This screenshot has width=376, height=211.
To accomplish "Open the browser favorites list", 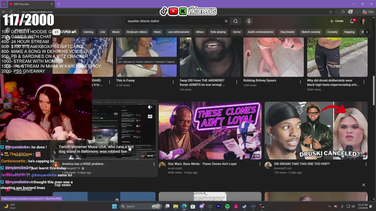I will point(343,12).
